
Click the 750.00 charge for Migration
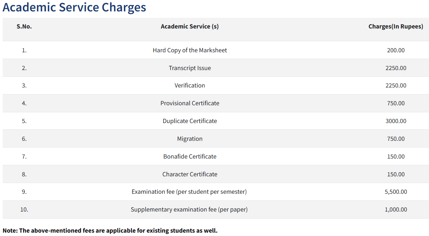(x=396, y=139)
